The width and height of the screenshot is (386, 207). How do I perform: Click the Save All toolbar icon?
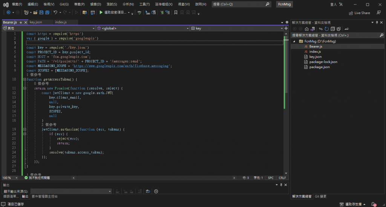(x=47, y=12)
